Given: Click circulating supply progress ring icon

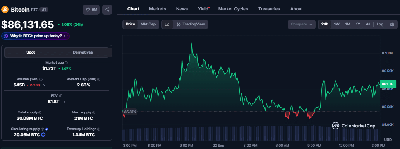Looking at the screenshot, I should (x=43, y=135).
